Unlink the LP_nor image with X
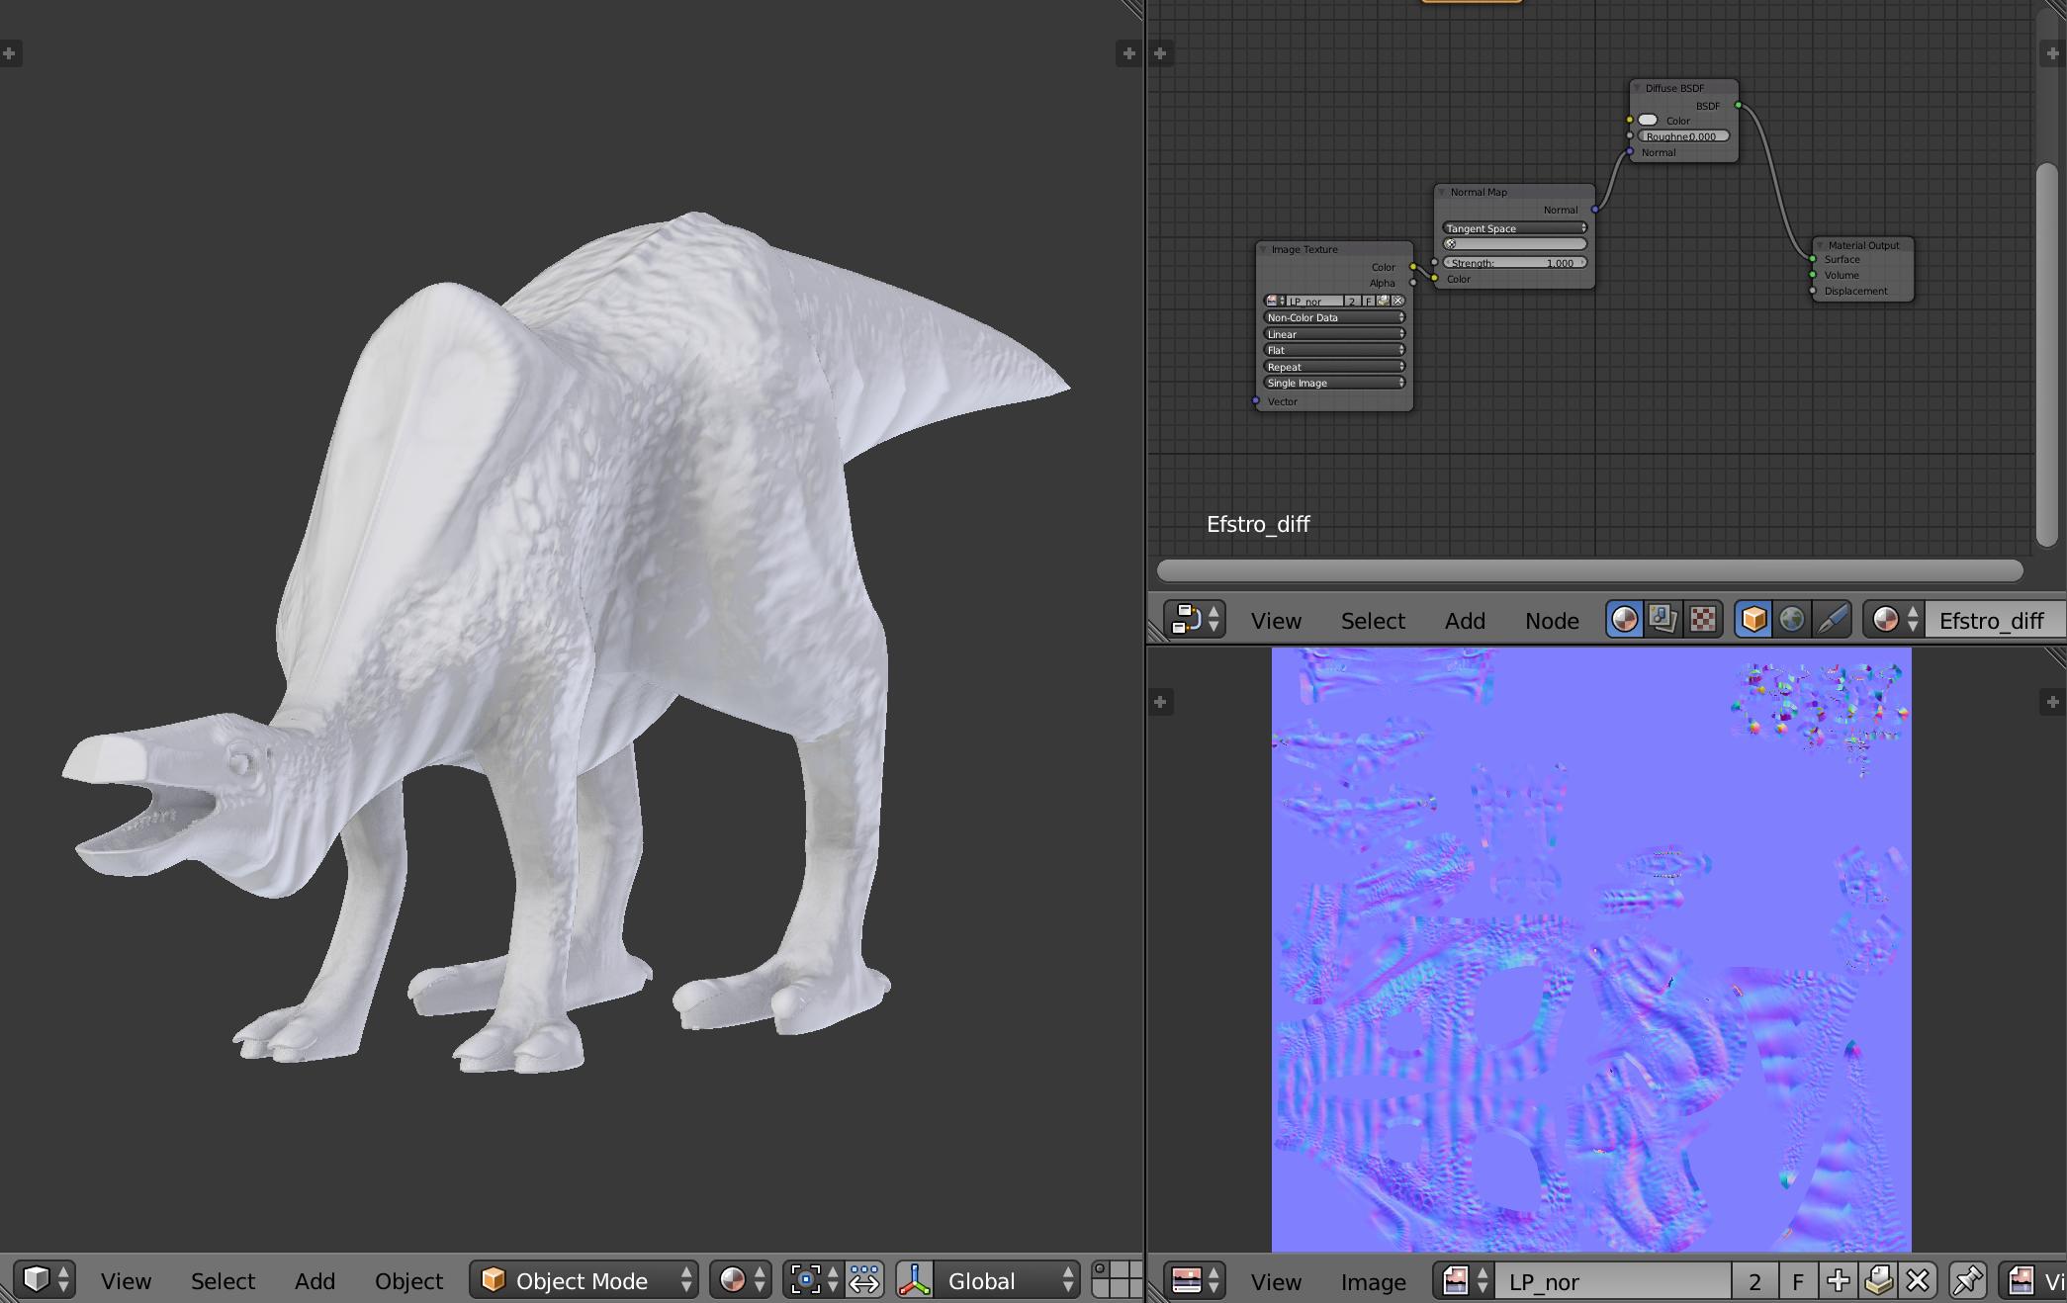Image resolution: width=2067 pixels, height=1303 pixels. coord(1918,1280)
